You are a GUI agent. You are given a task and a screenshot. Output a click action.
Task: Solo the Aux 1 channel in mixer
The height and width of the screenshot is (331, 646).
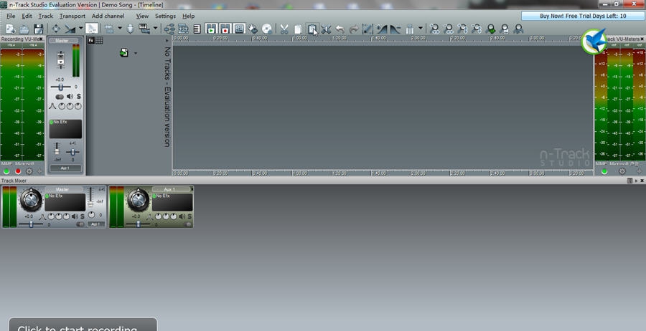[x=189, y=216]
